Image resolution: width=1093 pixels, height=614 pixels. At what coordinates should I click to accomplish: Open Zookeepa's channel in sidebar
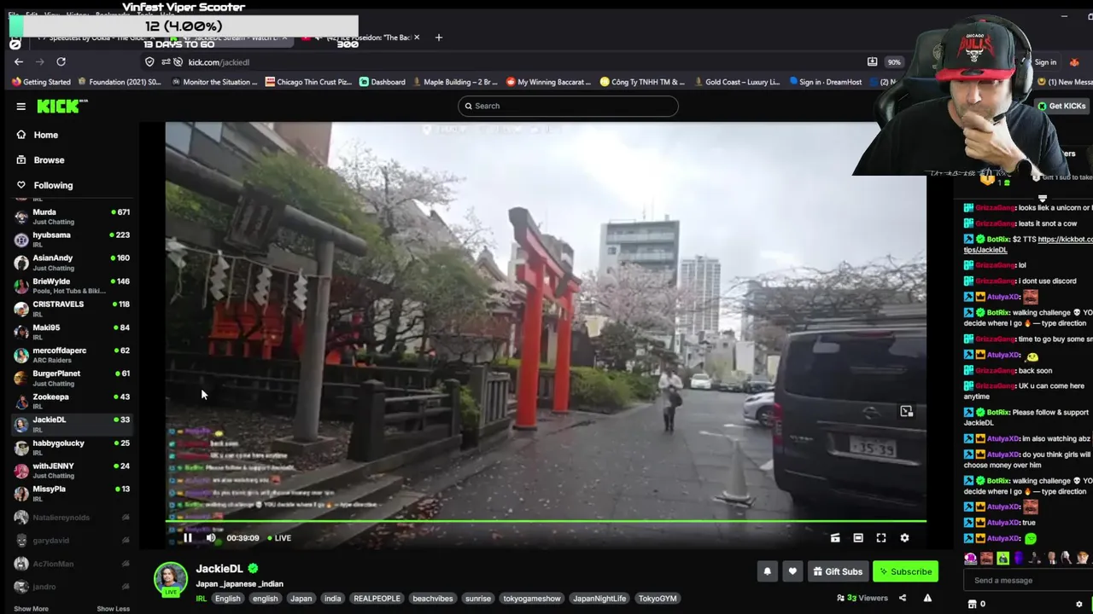coord(72,400)
